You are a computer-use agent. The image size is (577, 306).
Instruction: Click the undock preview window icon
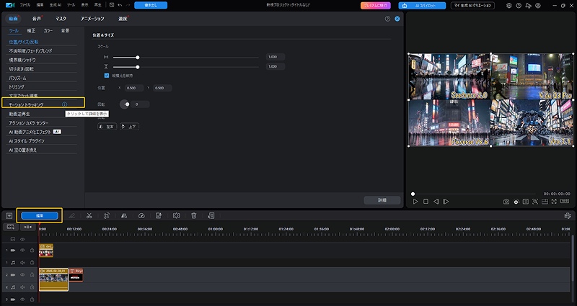[545, 202]
